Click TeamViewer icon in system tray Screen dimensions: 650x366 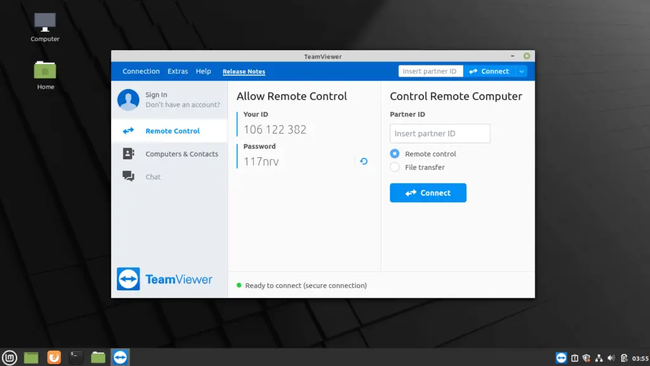coord(561,358)
